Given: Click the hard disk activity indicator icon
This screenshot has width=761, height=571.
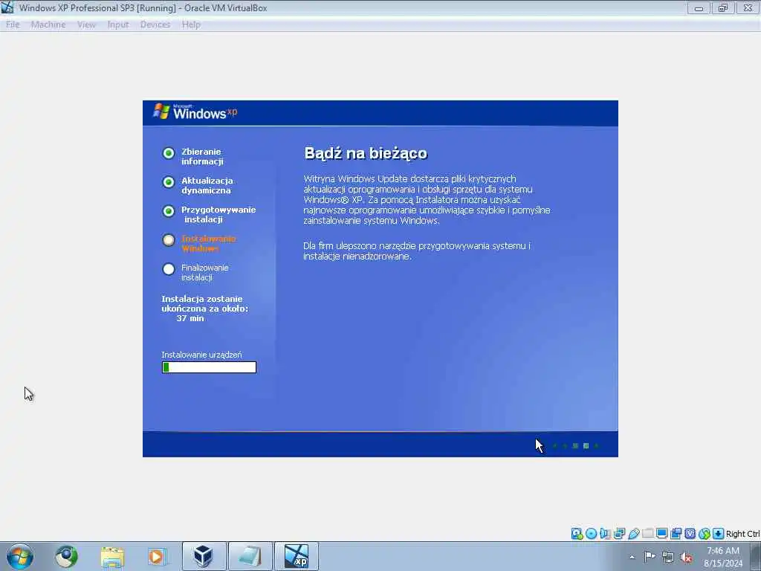Looking at the screenshot, I should pyautogui.click(x=577, y=534).
